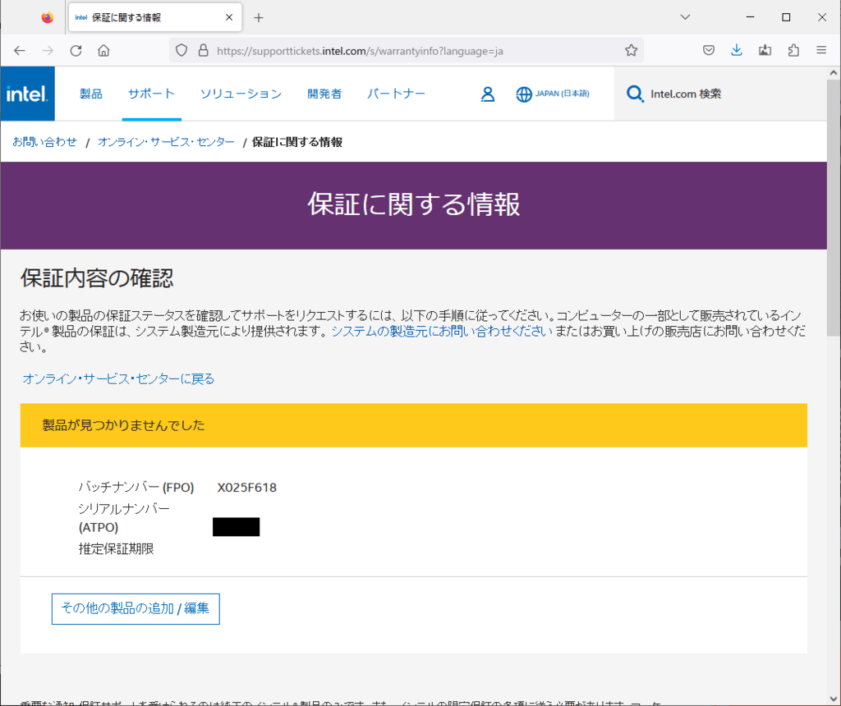Open the サポート menu

coord(151,94)
